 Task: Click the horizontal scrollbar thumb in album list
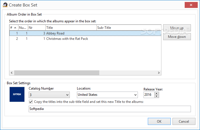coord(57,73)
